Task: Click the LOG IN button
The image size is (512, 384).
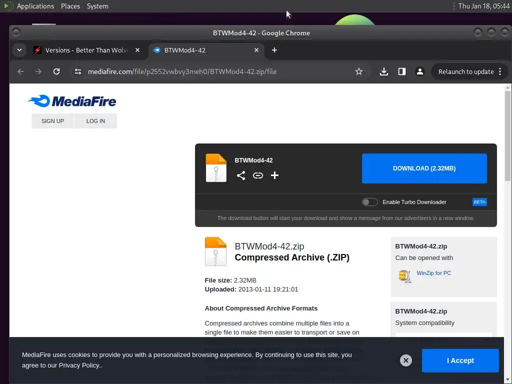Action: (95, 121)
